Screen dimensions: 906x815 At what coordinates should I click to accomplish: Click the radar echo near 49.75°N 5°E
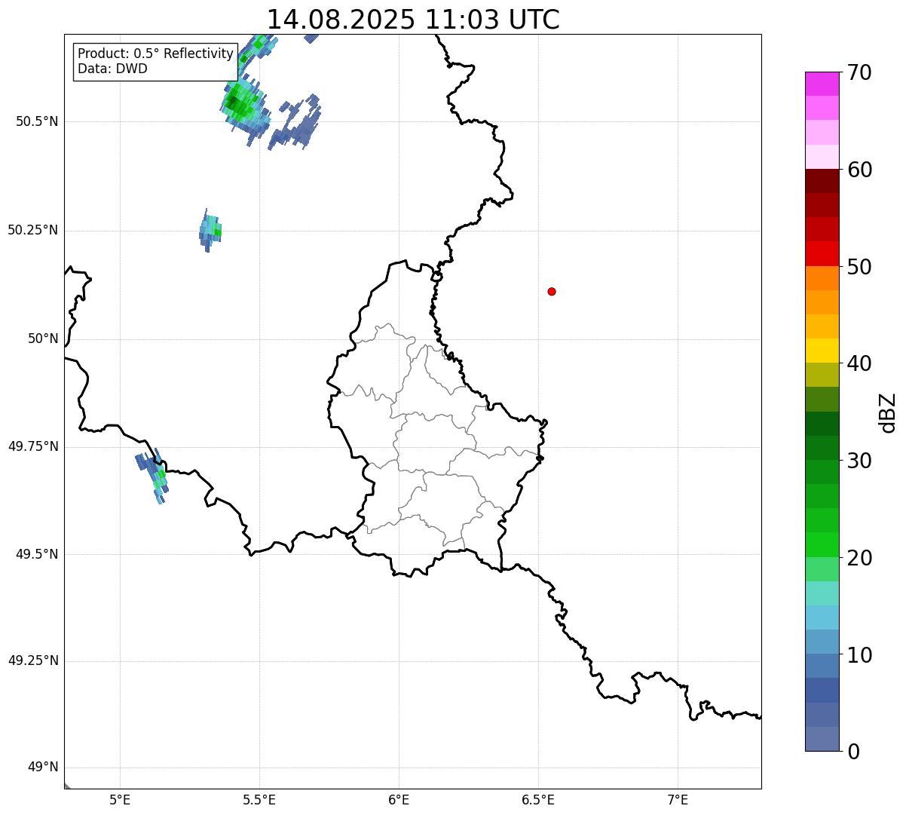(x=153, y=476)
